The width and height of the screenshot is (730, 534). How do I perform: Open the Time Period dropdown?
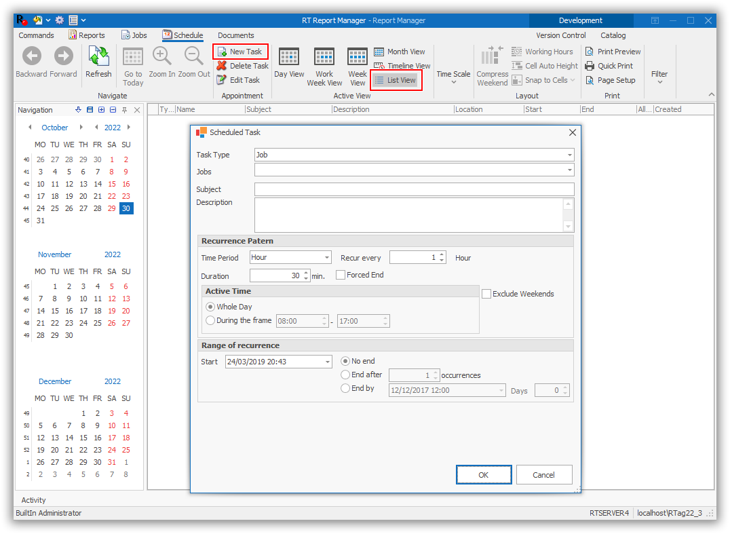tap(326, 258)
